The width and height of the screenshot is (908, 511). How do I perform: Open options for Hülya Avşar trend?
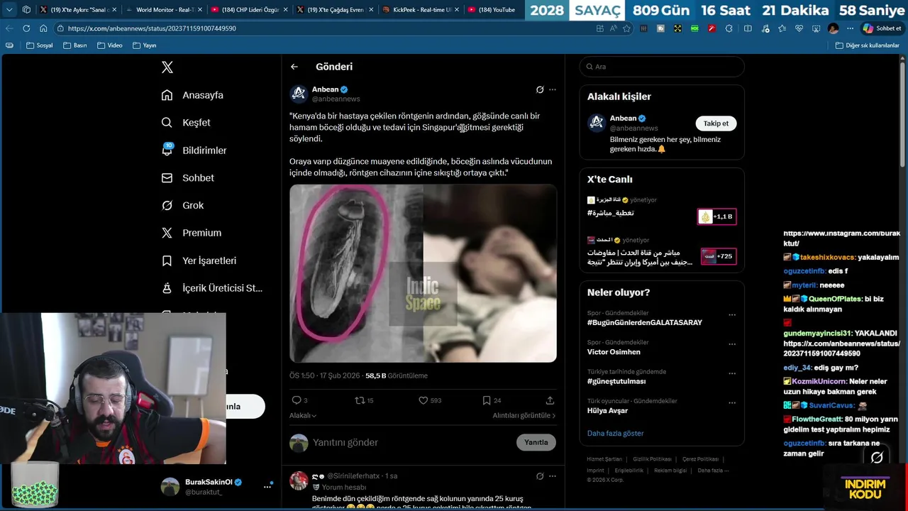(732, 403)
